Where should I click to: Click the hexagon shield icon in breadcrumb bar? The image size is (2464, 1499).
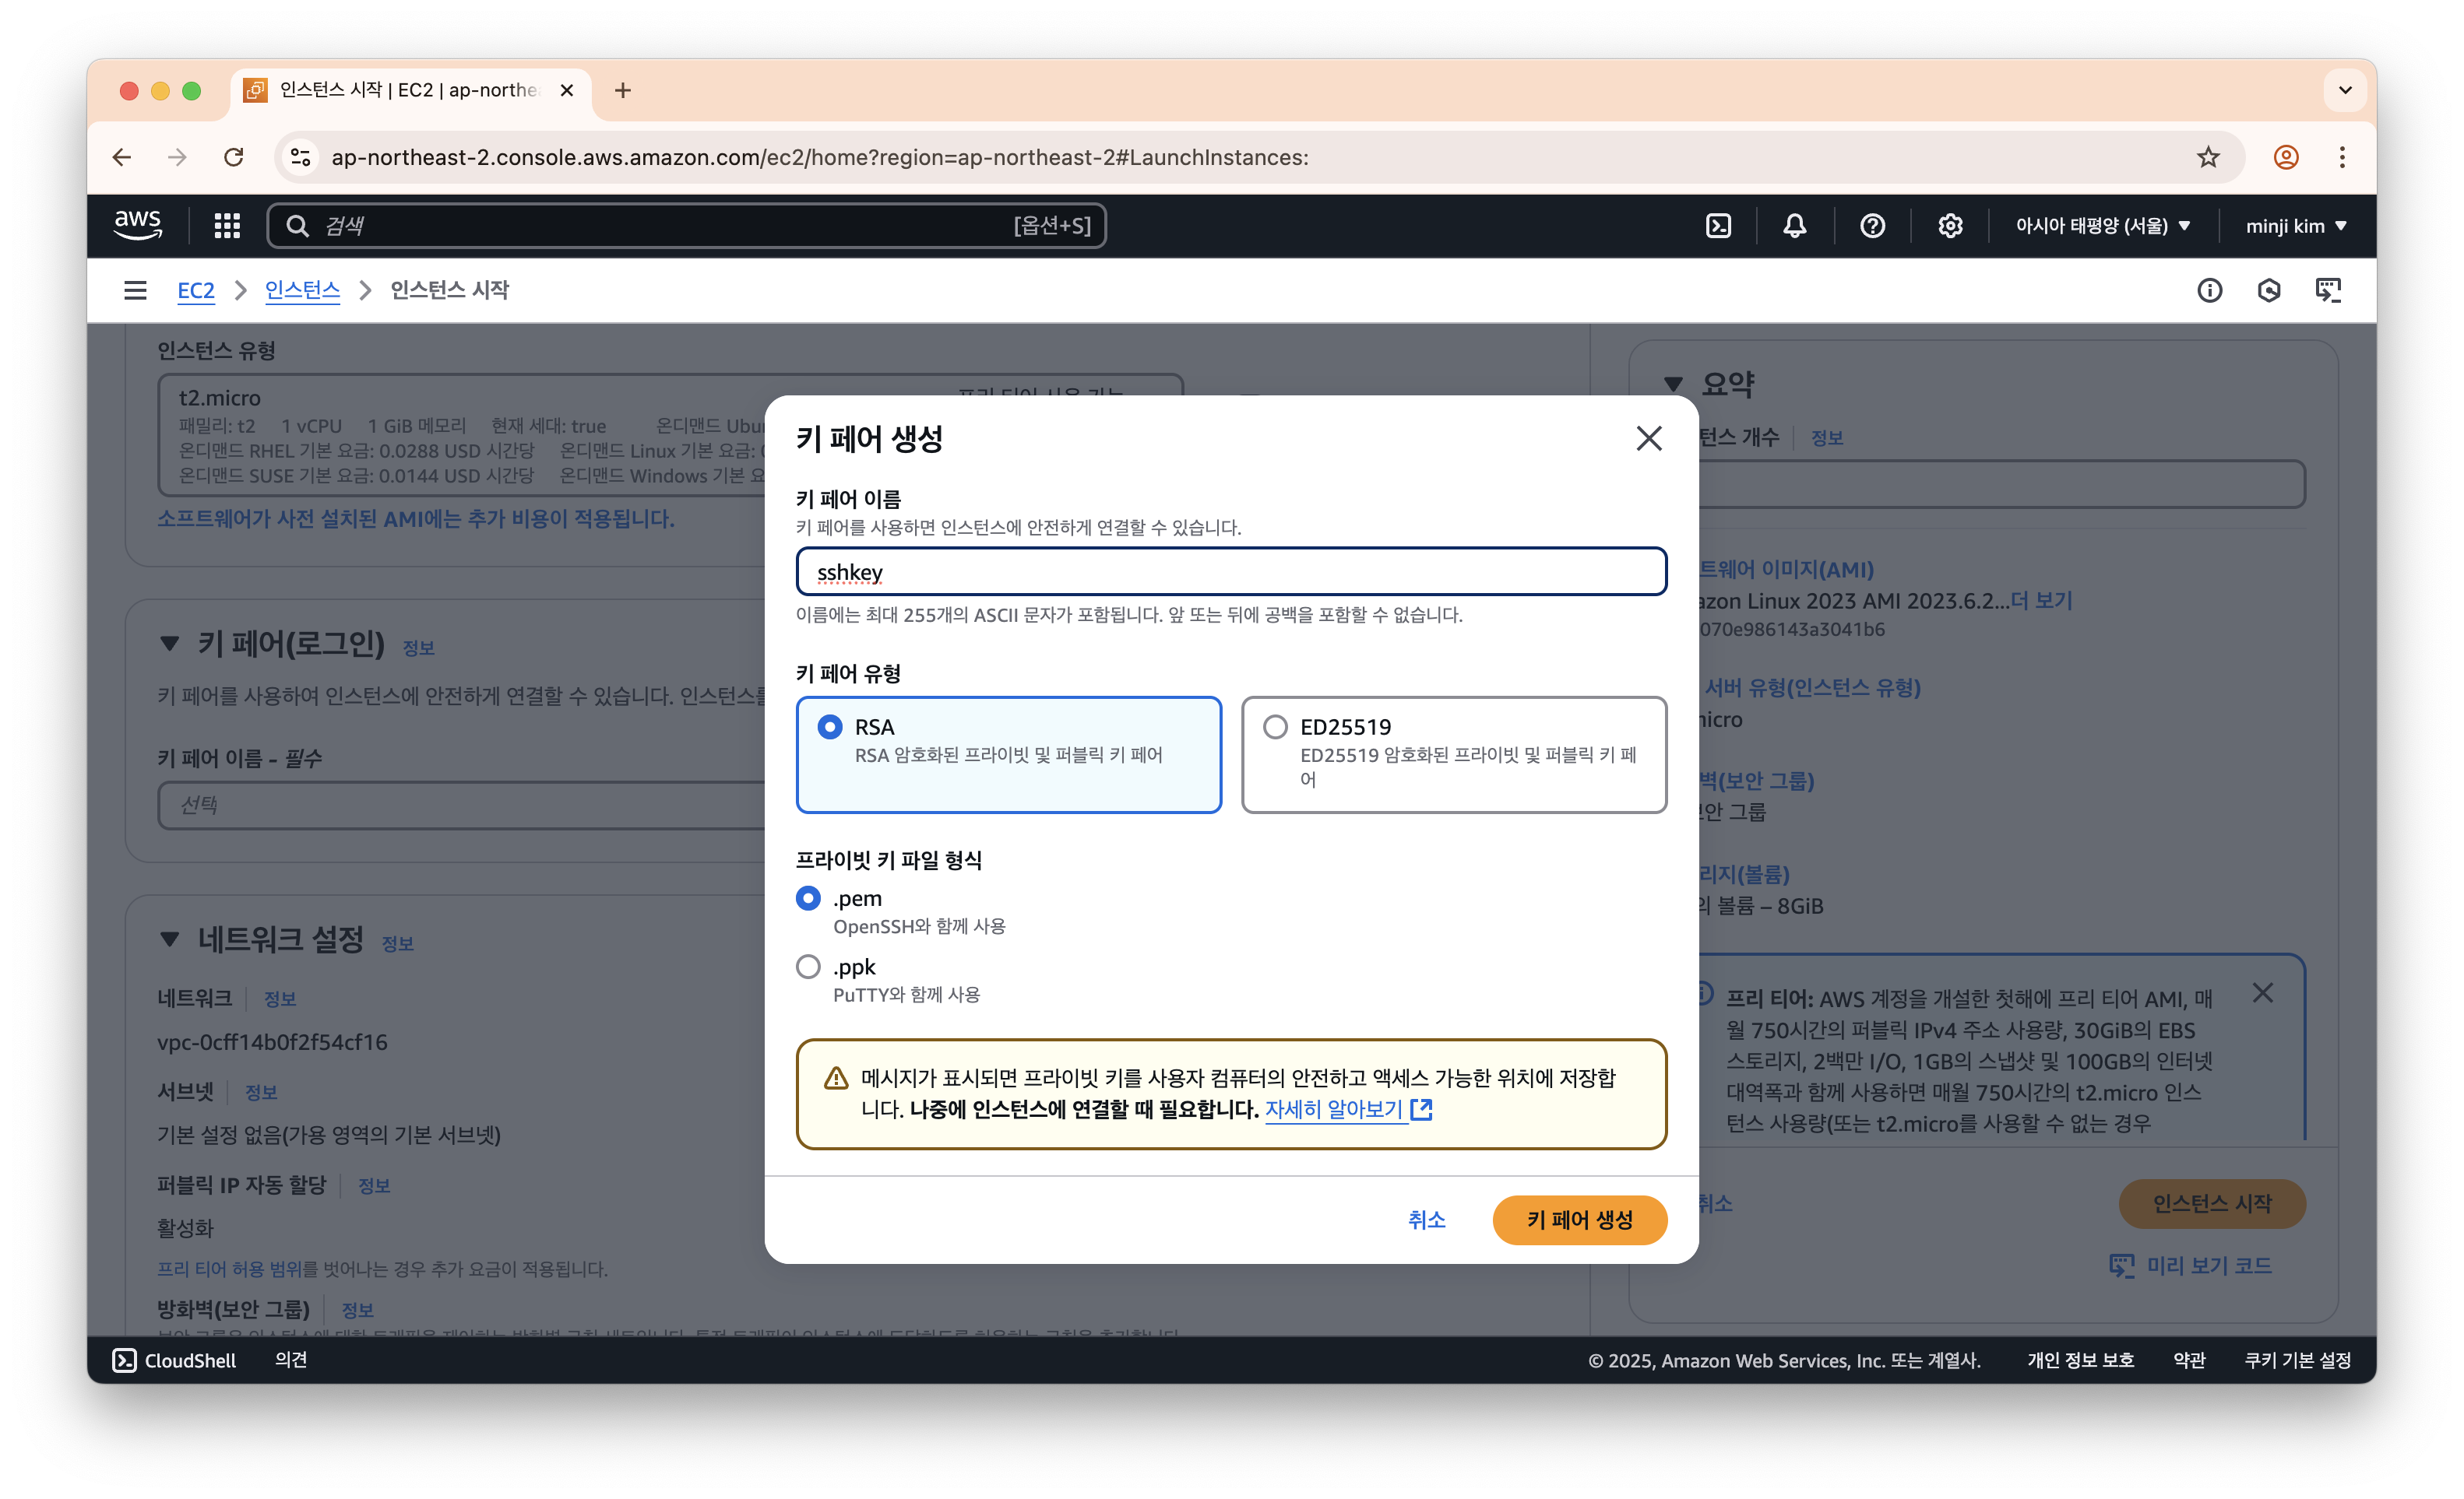point(2269,290)
